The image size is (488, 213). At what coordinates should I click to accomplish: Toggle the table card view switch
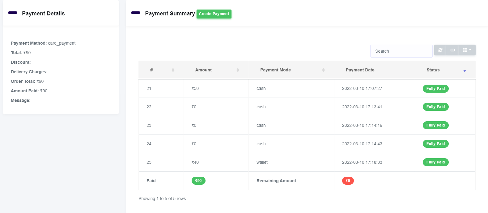[x=452, y=50]
